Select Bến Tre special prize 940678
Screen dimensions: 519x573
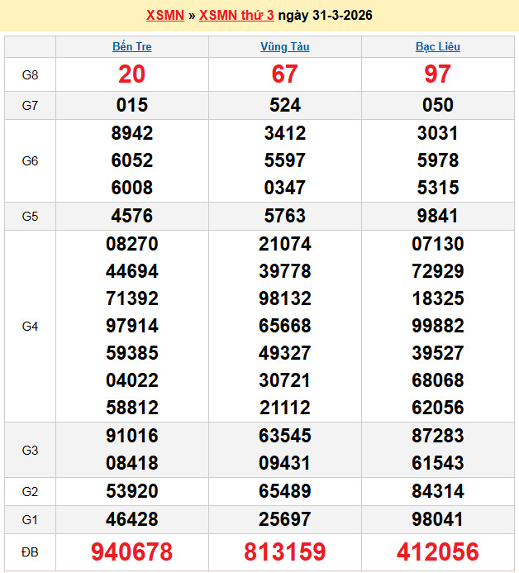pos(132,552)
